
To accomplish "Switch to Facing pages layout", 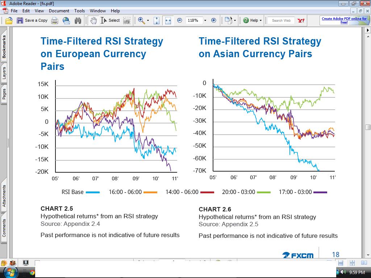I will (364, 263).
